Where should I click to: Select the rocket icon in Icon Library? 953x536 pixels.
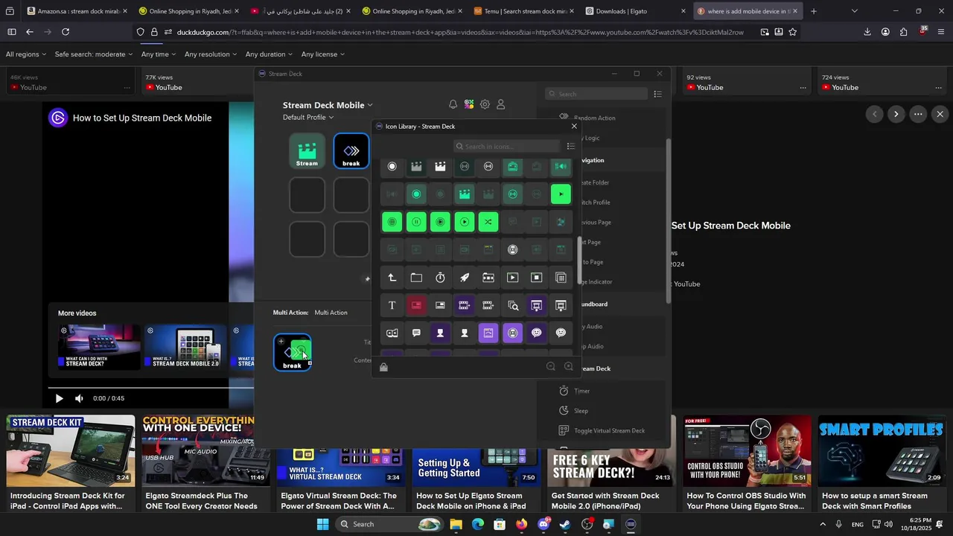(465, 278)
